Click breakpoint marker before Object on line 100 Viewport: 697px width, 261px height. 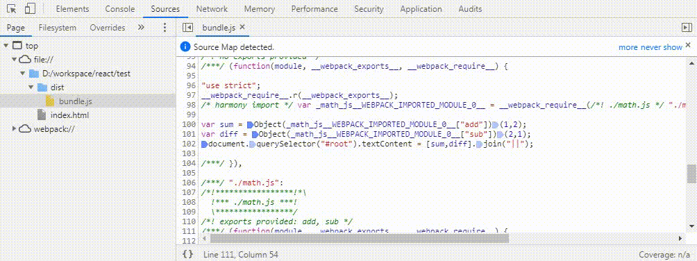[250, 125]
